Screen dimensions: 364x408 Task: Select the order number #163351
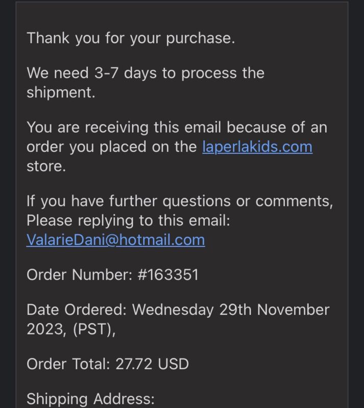point(168,275)
